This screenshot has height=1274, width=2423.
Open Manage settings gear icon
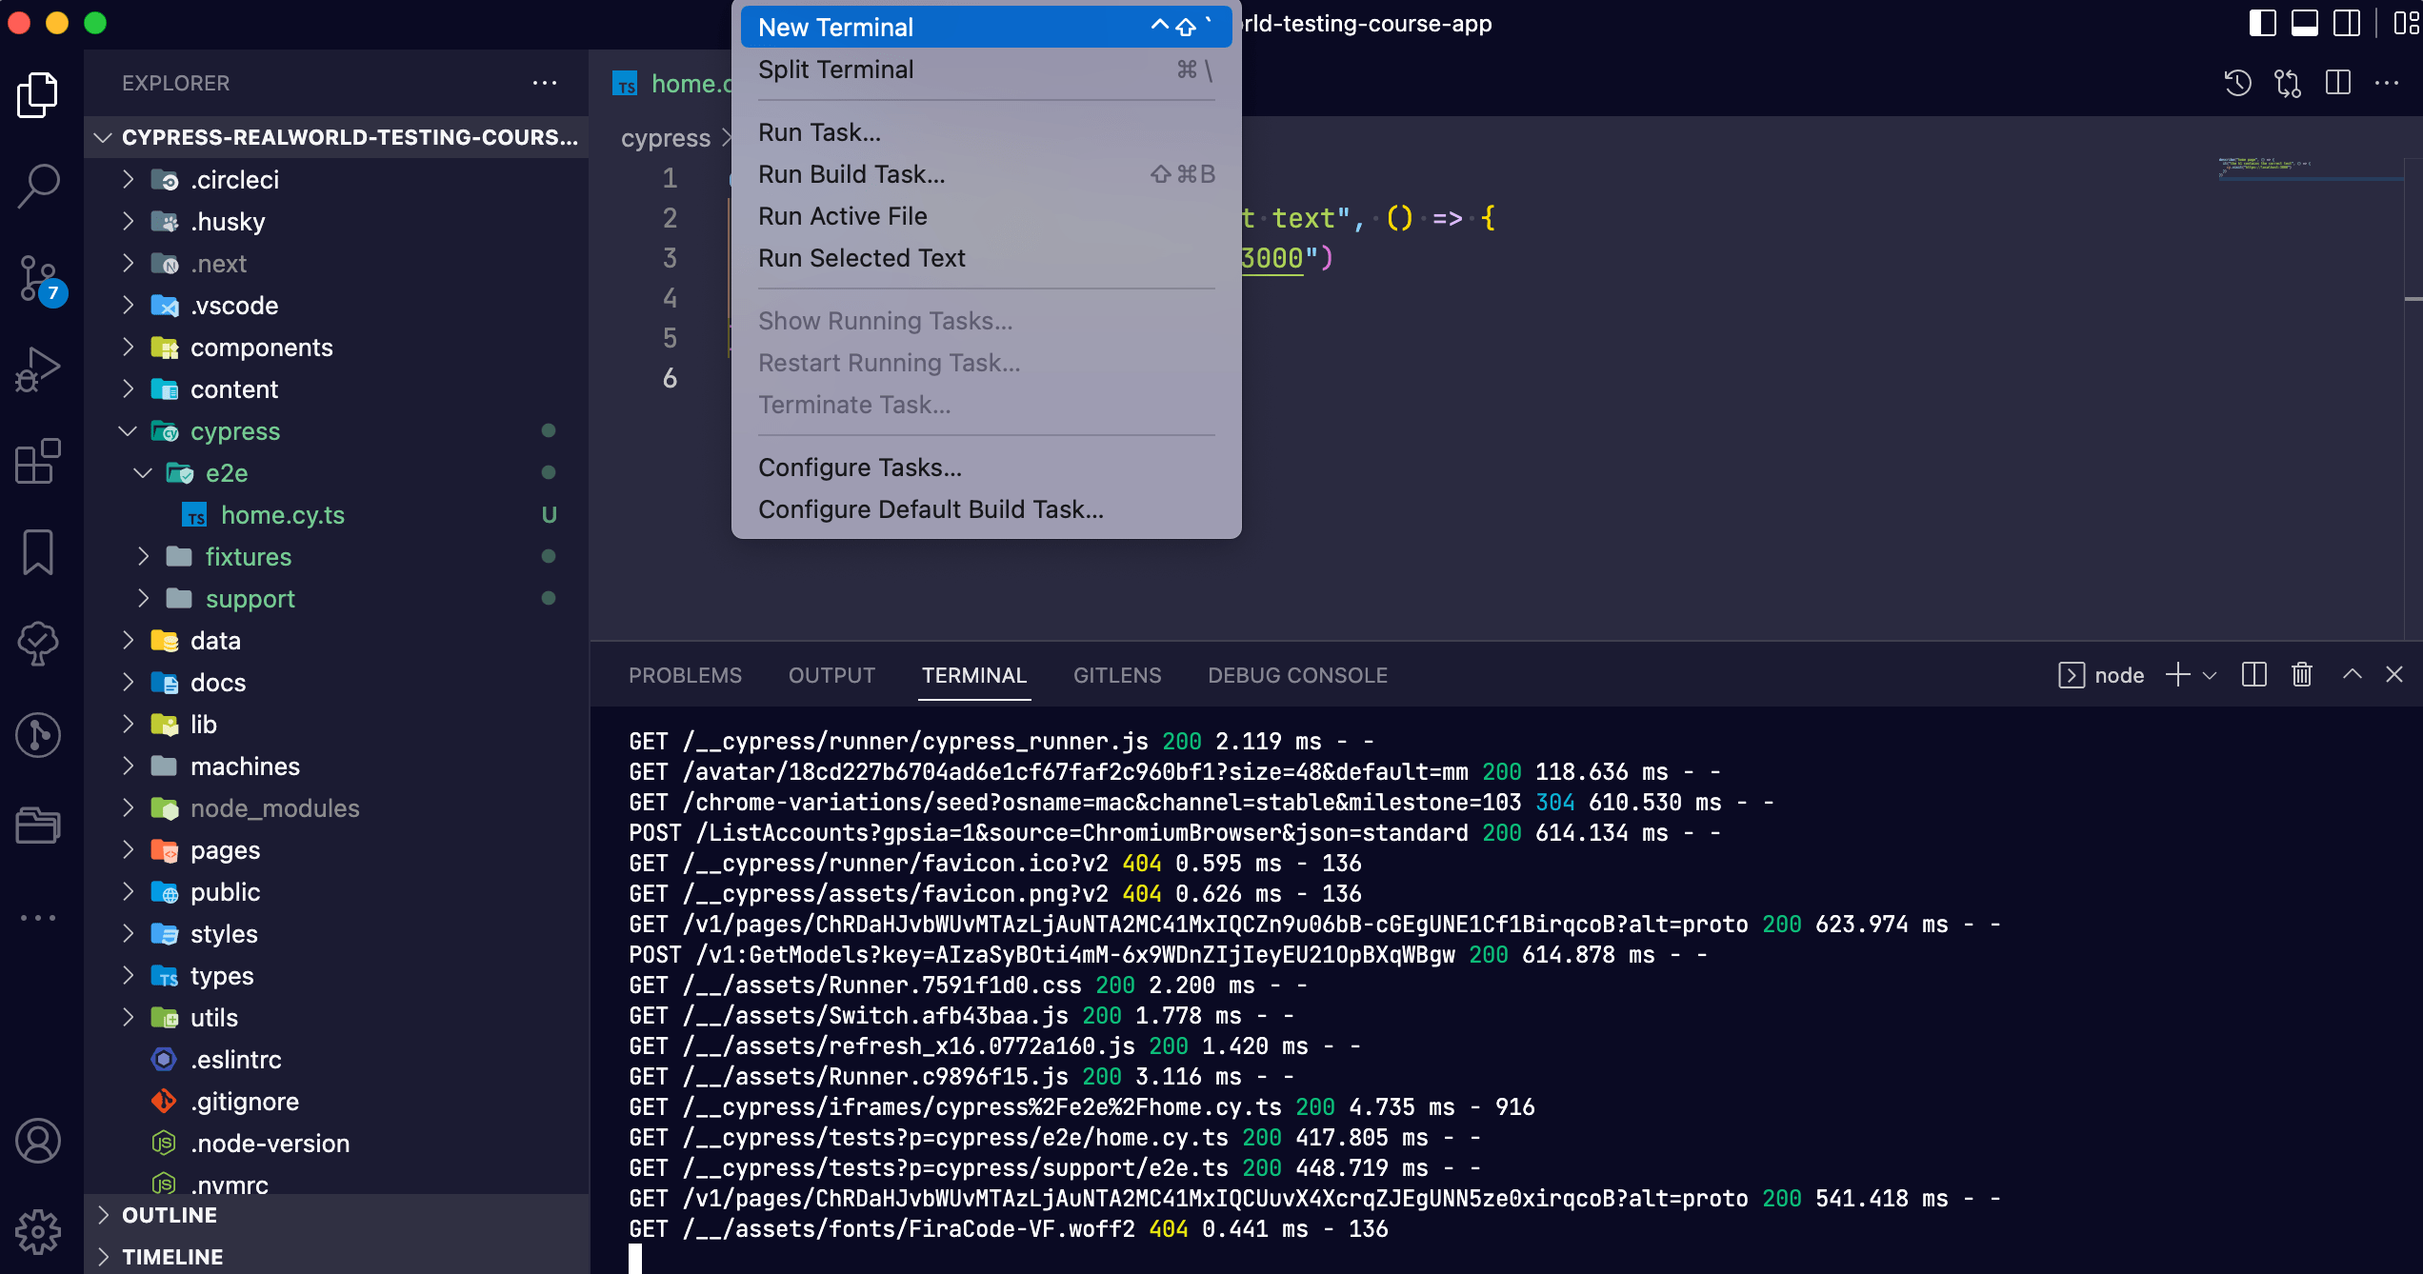(38, 1231)
